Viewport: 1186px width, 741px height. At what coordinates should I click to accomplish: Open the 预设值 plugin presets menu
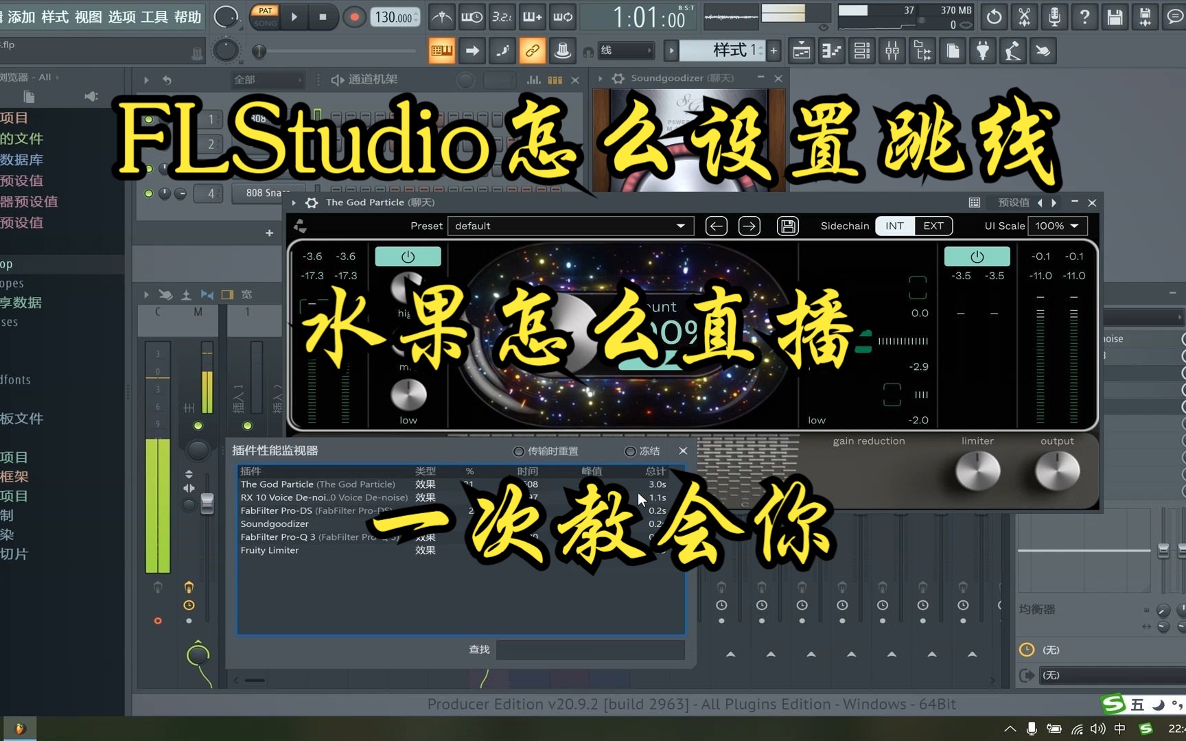tap(1013, 202)
